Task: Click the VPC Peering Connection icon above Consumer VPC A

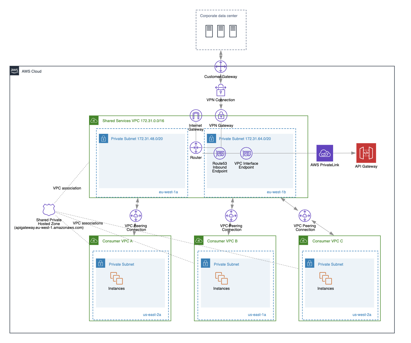Action: click(x=136, y=216)
